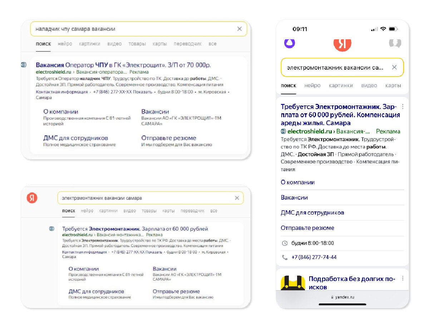Clear the desktop 'электромонтажник вакансии самара' search query

click(237, 198)
